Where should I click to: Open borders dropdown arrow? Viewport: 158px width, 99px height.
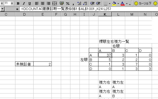click(110, 4)
